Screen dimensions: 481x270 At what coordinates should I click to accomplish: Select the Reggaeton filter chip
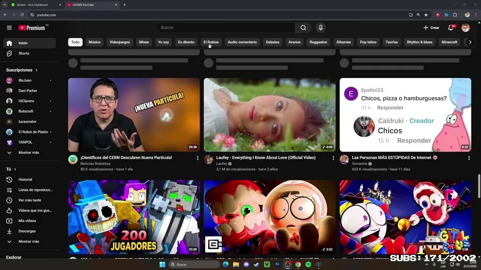(318, 42)
